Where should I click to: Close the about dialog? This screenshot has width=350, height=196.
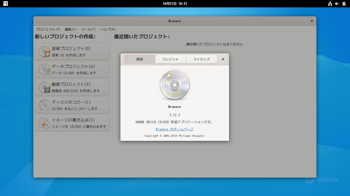(x=223, y=59)
